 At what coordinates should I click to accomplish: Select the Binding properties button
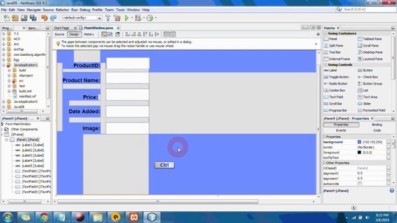click(x=377, y=125)
